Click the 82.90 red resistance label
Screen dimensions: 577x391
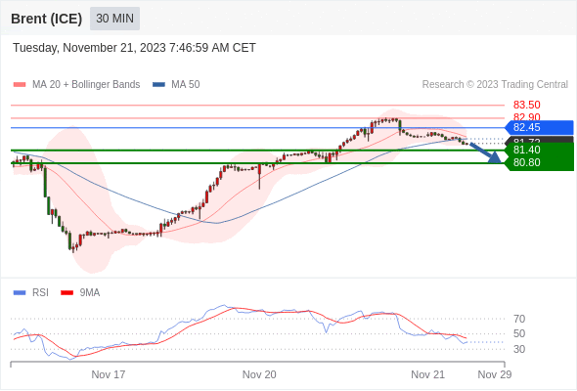pyautogui.click(x=527, y=117)
